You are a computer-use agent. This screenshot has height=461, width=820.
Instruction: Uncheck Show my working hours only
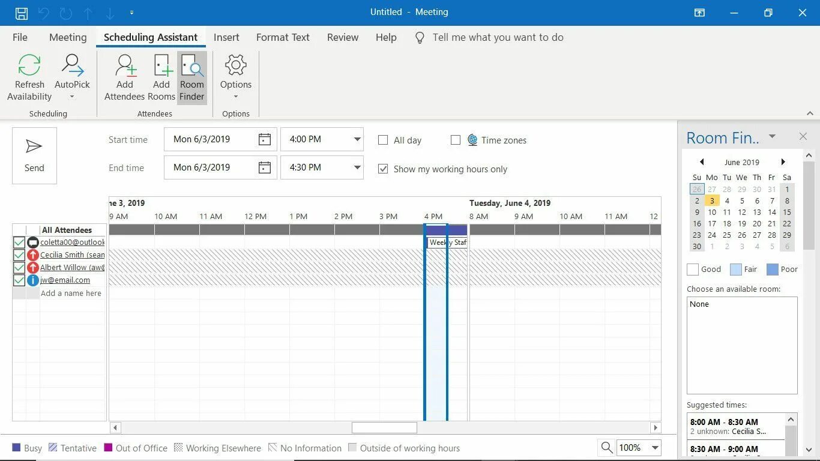383,169
